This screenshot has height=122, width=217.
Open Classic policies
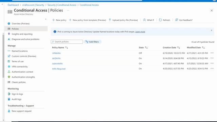point(19,82)
